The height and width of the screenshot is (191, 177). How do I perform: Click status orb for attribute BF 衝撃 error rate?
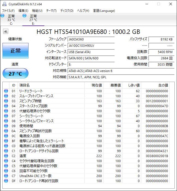click(x=6, y=141)
